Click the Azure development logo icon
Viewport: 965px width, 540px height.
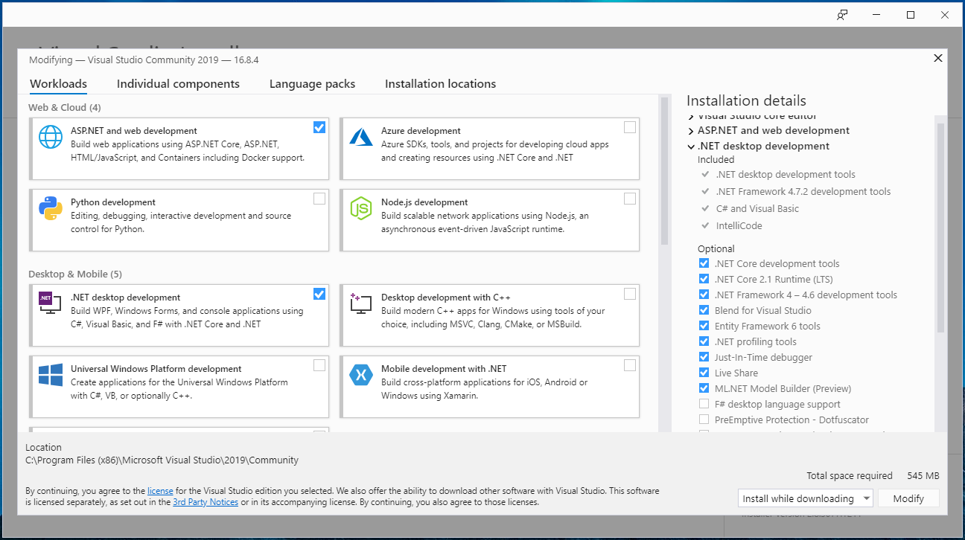(361, 137)
